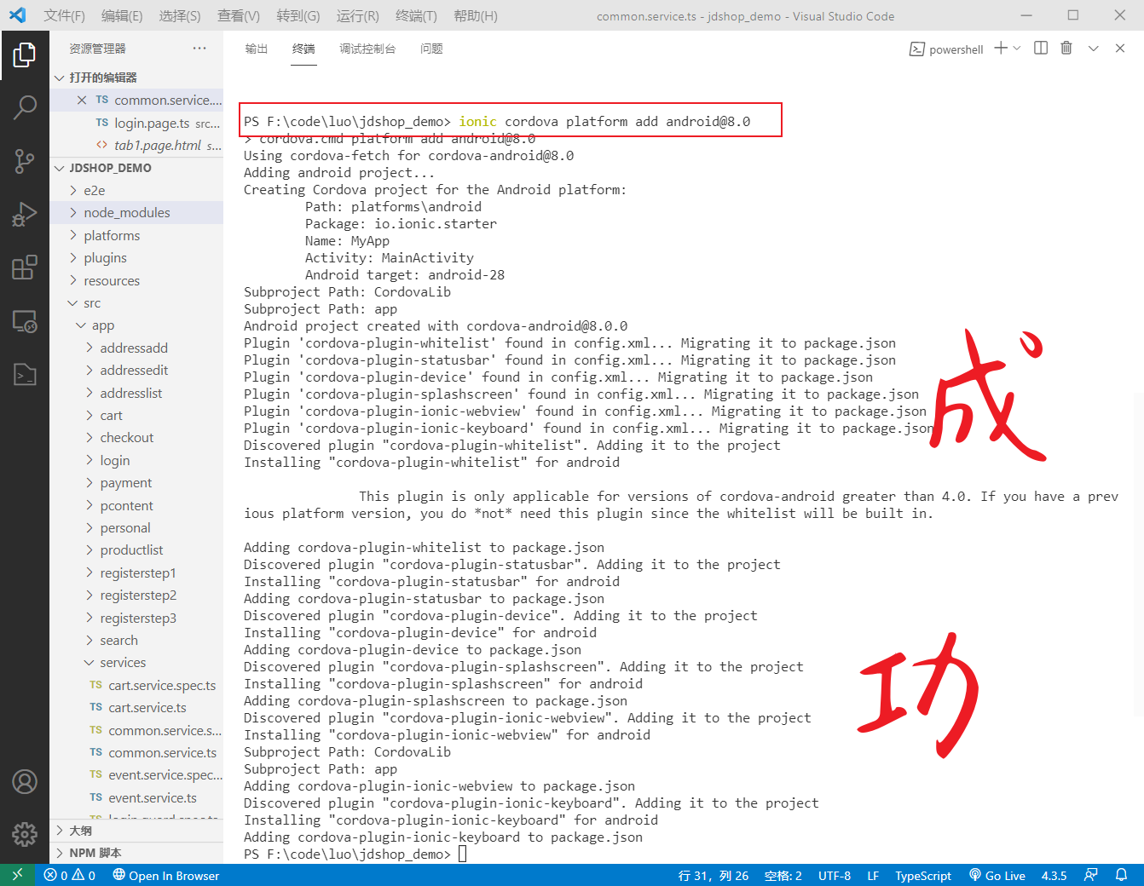The height and width of the screenshot is (886, 1144).
Task: Kill the terminal with the trash icon
Action: coord(1066,49)
